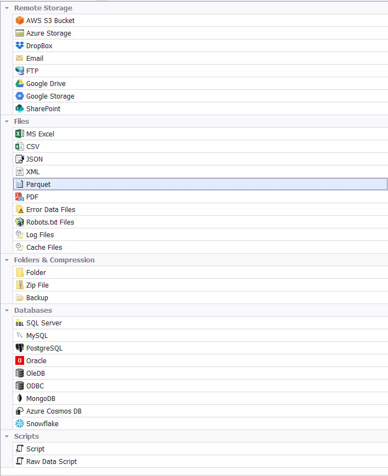Choose the PostgreSQL label

tap(44, 348)
